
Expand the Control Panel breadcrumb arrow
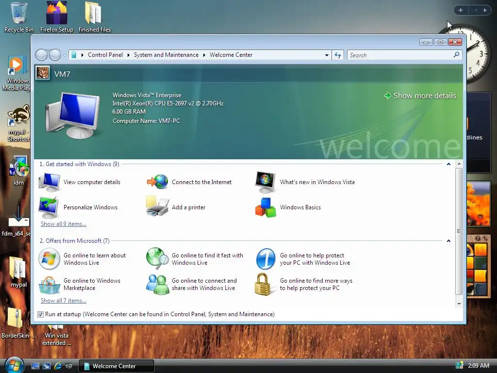128,55
